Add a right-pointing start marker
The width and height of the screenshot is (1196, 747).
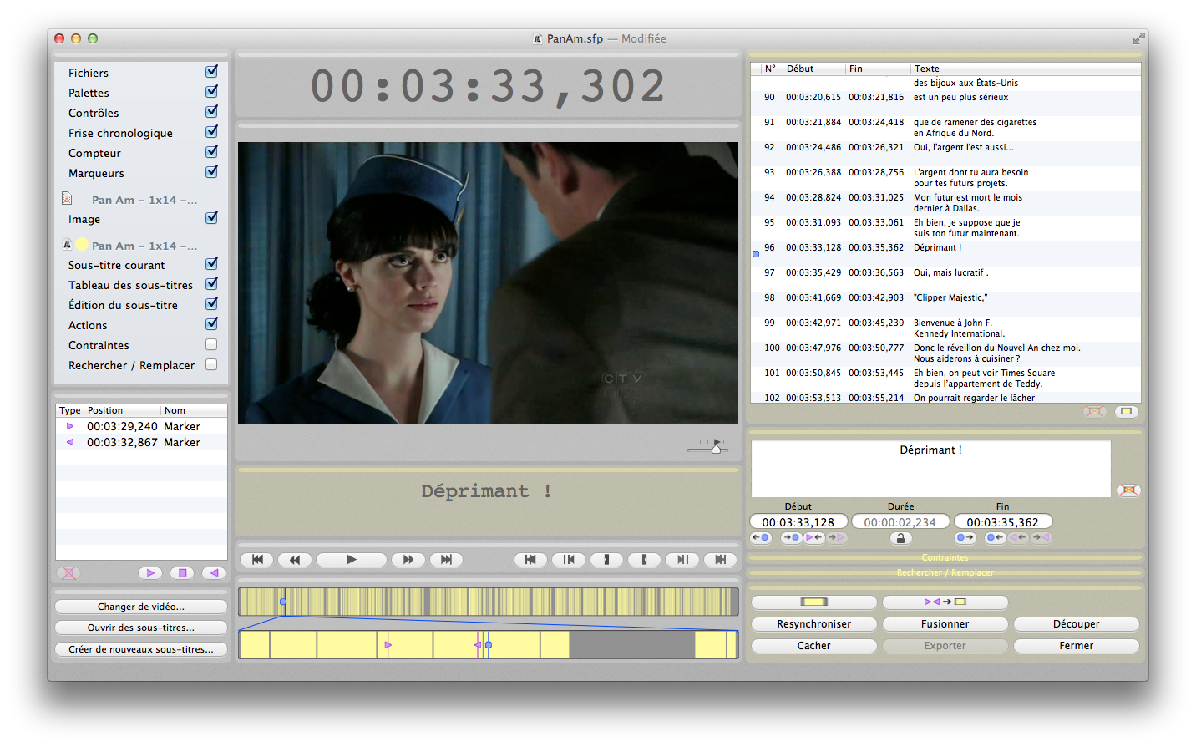point(150,573)
